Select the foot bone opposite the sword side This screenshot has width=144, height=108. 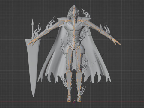point(79,99)
